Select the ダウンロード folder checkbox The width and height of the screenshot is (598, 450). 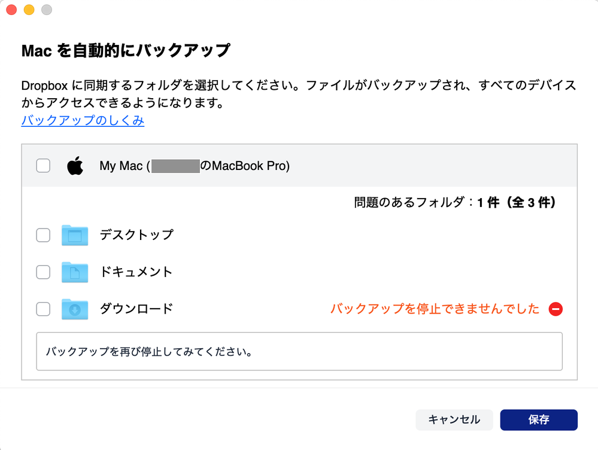[x=43, y=309]
